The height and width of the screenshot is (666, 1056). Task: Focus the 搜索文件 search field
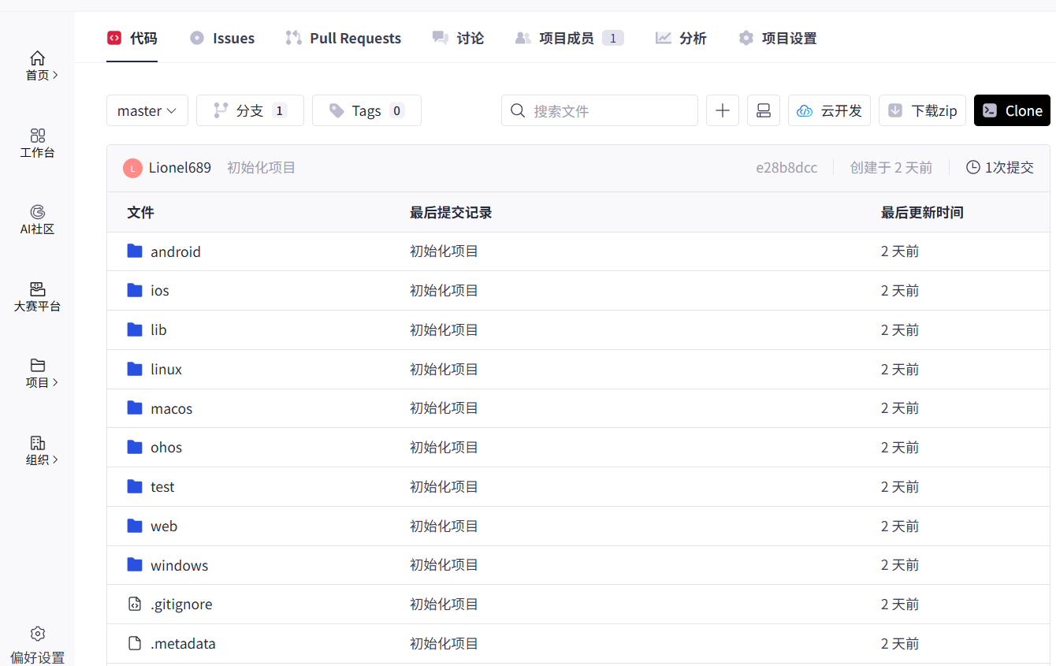600,110
